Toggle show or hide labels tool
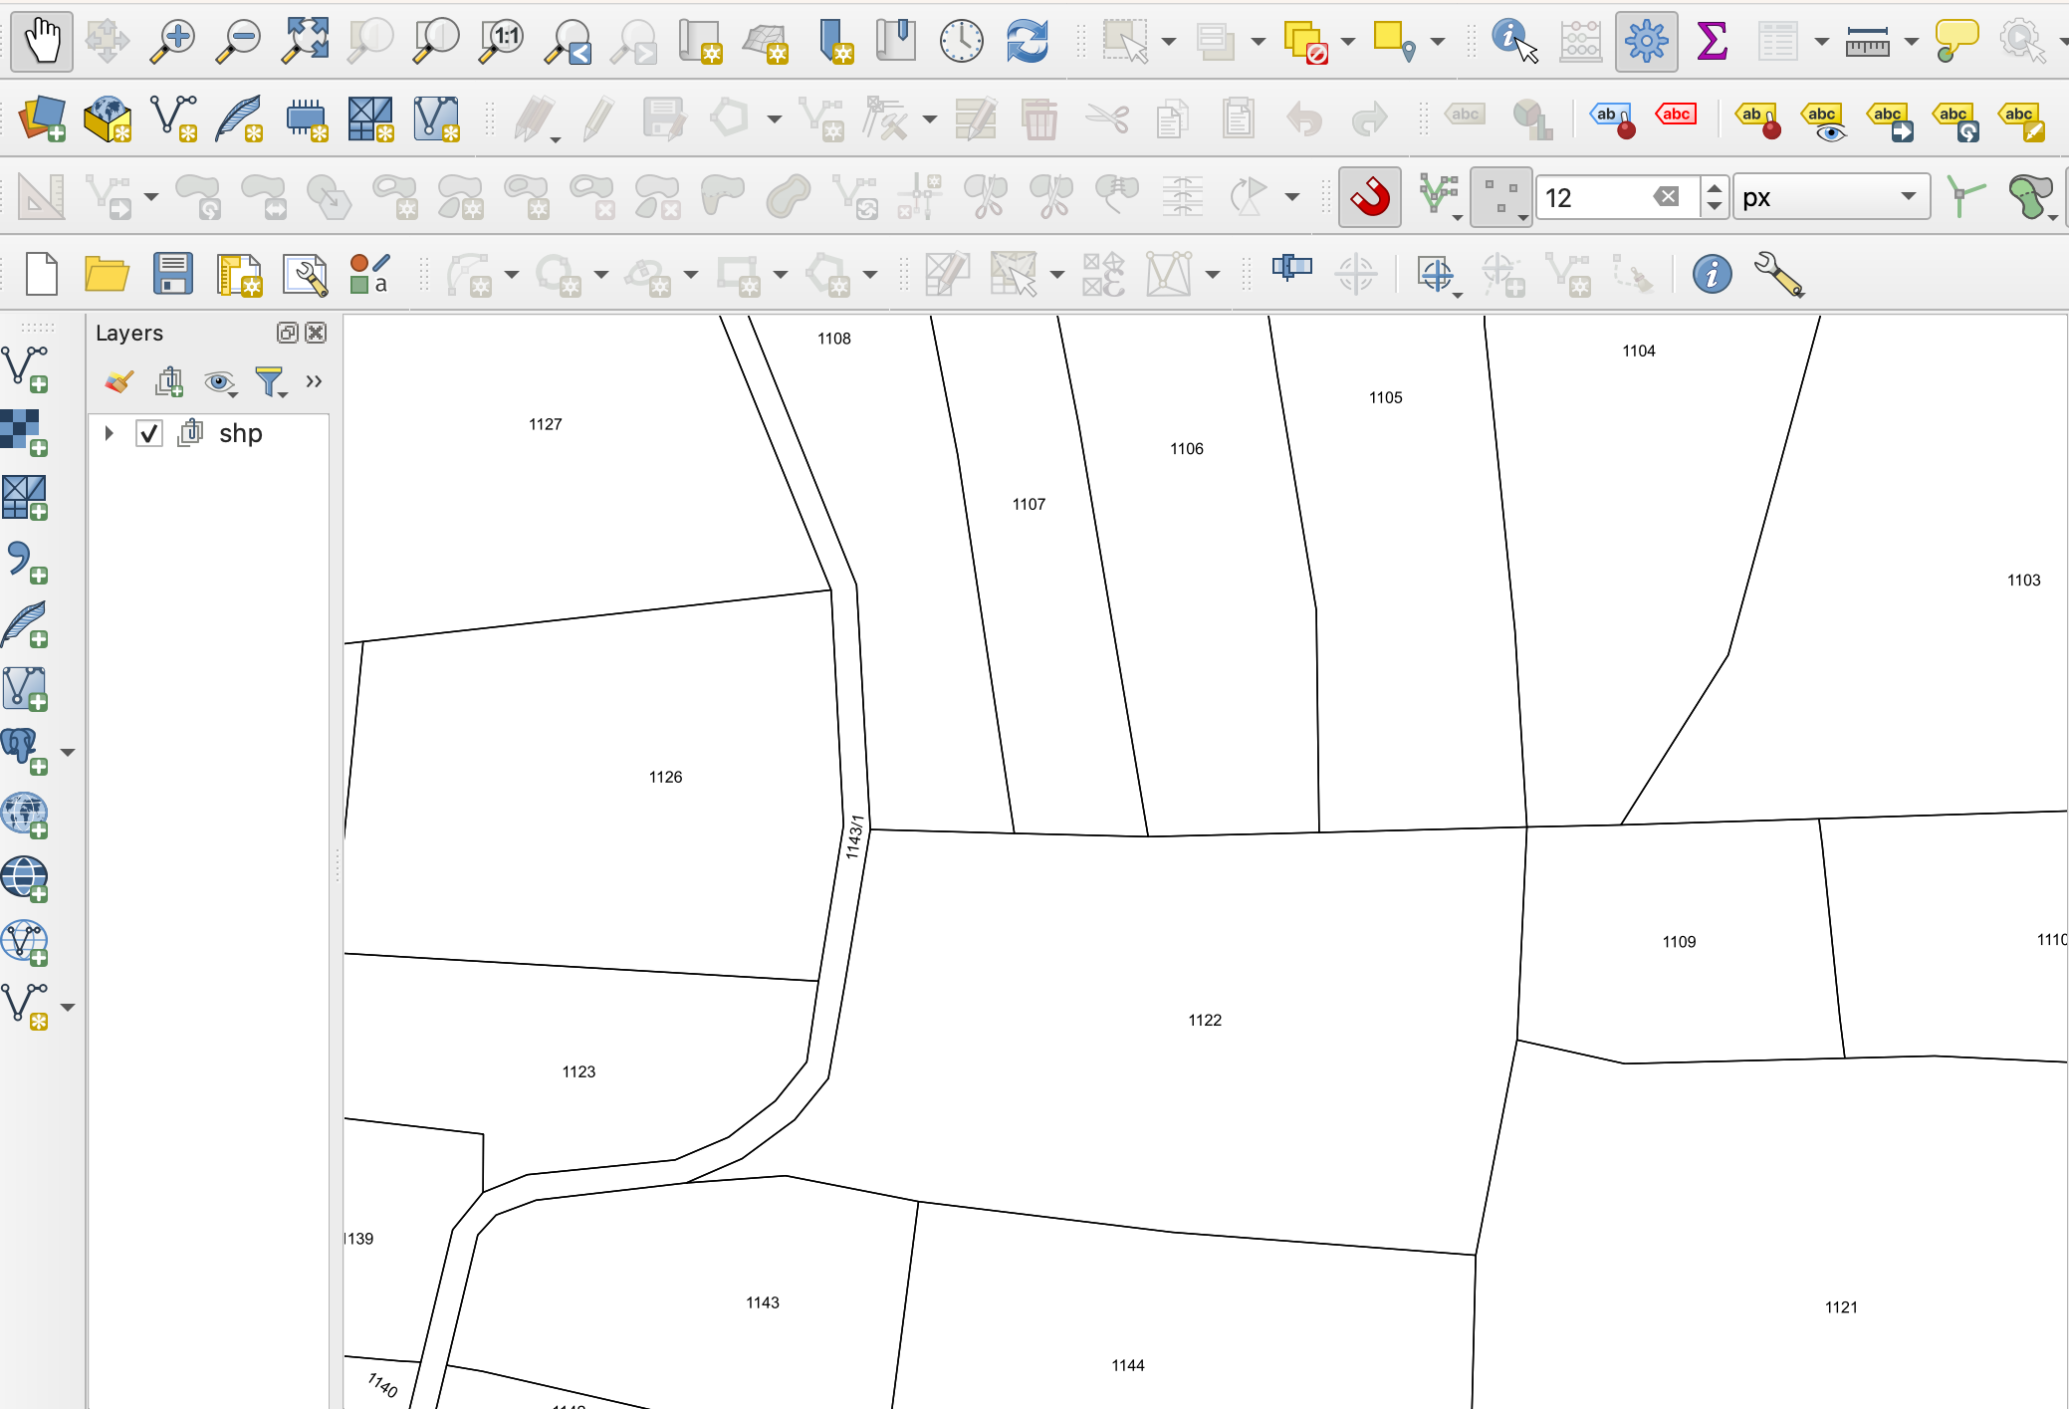Screen dimensions: 2069x1409 1824,119
